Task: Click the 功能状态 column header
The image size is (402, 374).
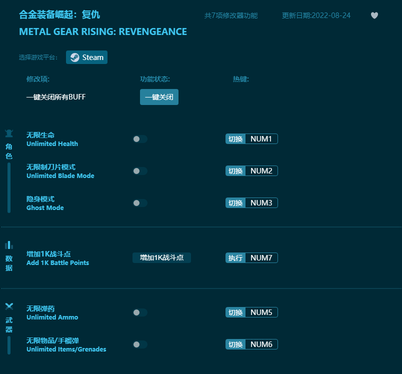Action: (155, 79)
